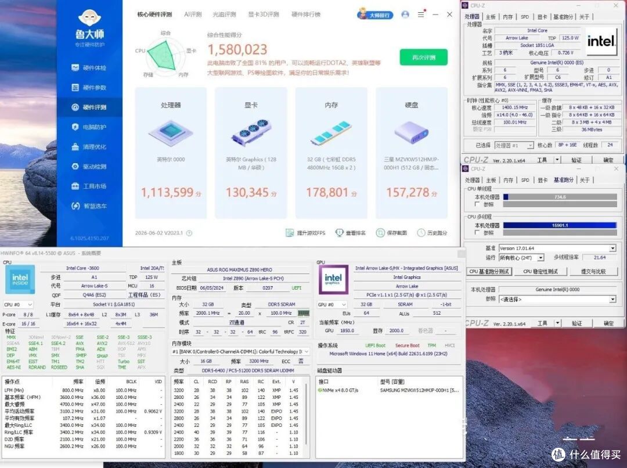Open 工具 arrow dropdown in CPU-Z processor window
The image size is (627, 468).
click(x=557, y=160)
